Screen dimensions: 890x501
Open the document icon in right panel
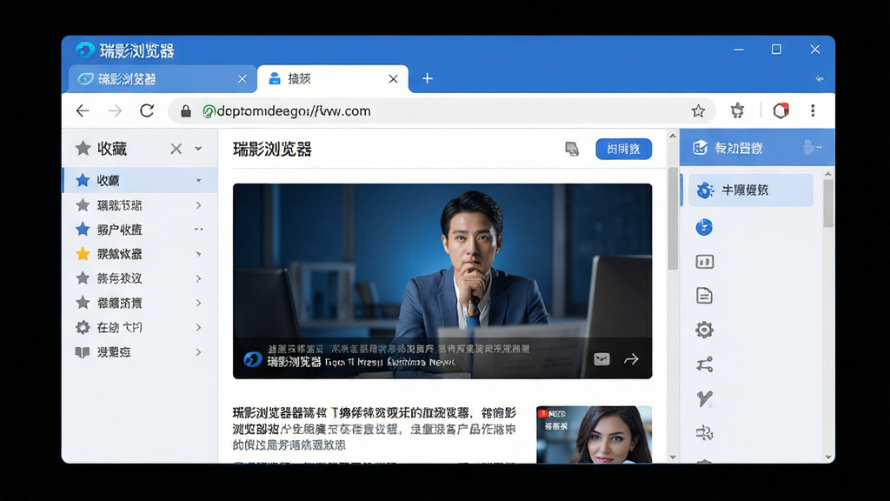coord(704,296)
